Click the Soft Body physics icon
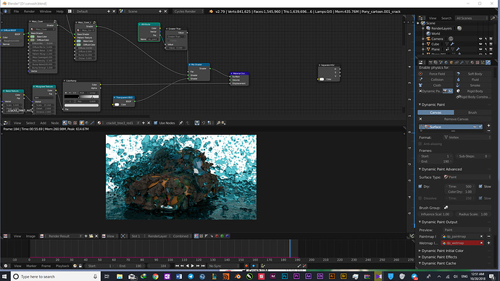 458,74
